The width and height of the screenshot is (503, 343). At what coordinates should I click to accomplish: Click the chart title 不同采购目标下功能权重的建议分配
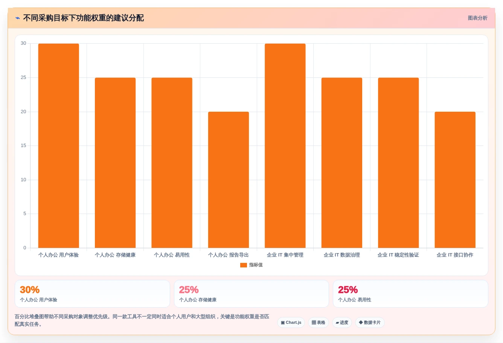coord(84,18)
